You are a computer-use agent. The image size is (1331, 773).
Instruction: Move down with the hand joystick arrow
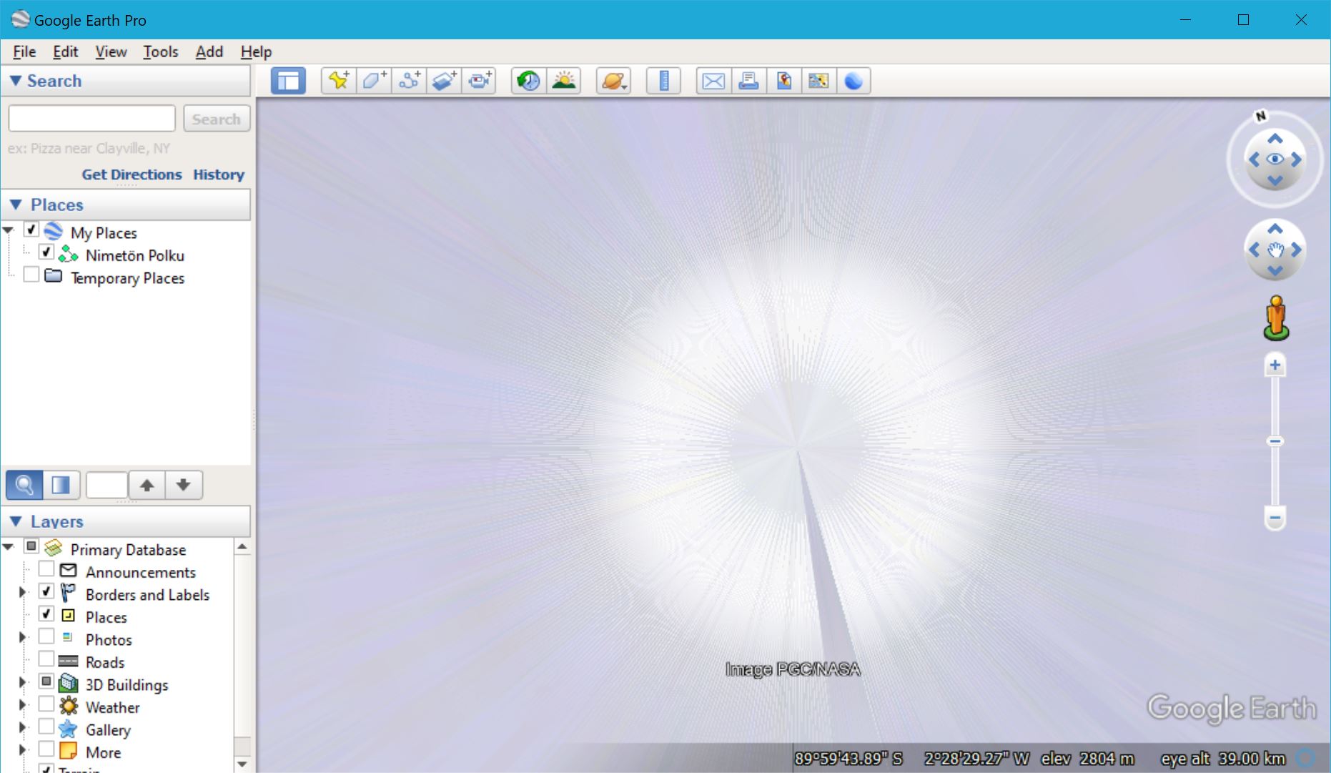tap(1275, 270)
